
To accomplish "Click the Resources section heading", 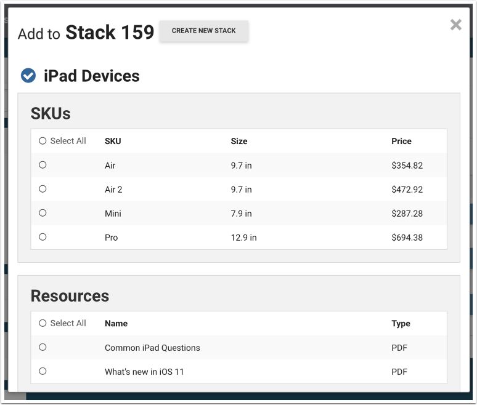I will 70,296.
